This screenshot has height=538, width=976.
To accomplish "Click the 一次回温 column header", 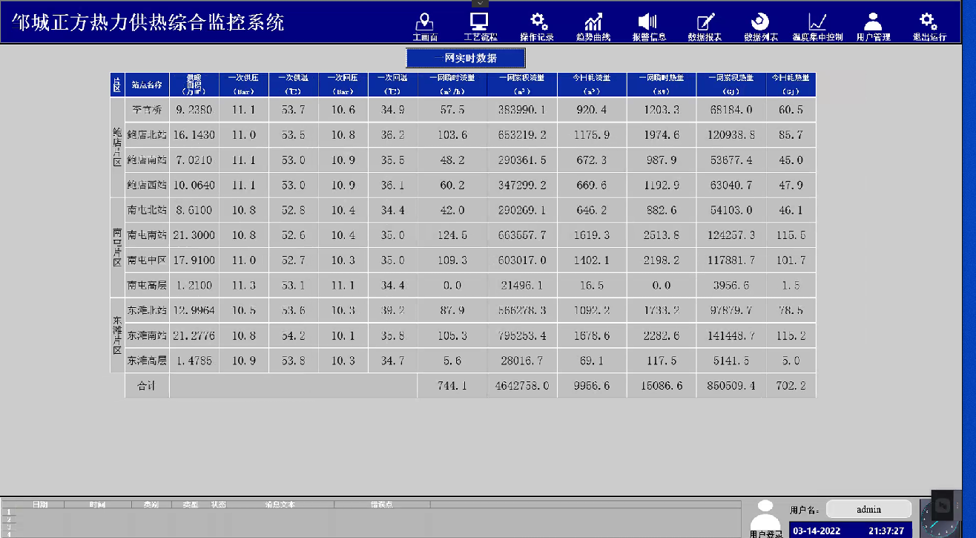I will tap(393, 85).
